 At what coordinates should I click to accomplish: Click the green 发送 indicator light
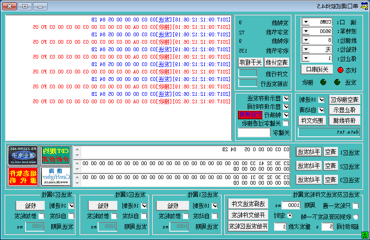337,82
